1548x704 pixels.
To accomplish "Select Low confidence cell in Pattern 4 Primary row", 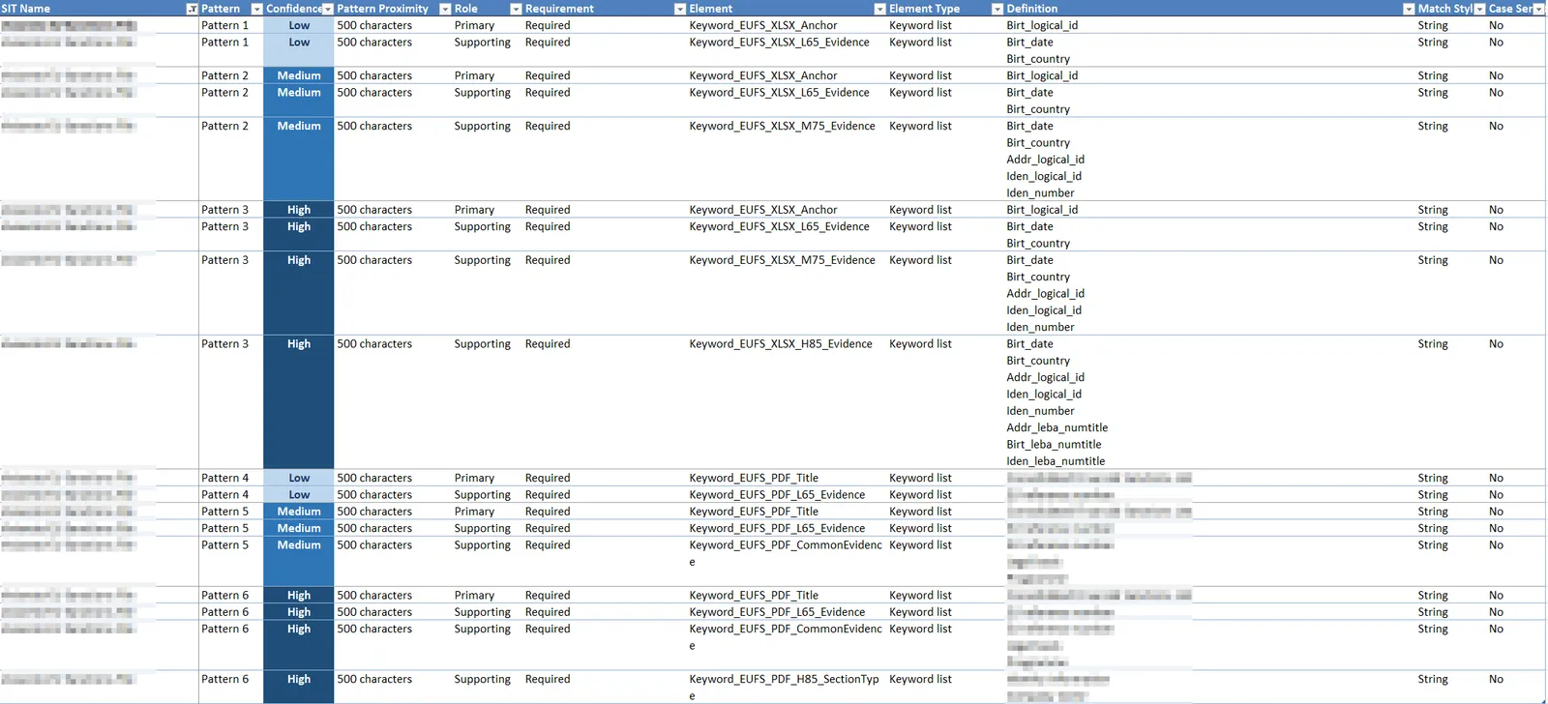I will coord(299,478).
